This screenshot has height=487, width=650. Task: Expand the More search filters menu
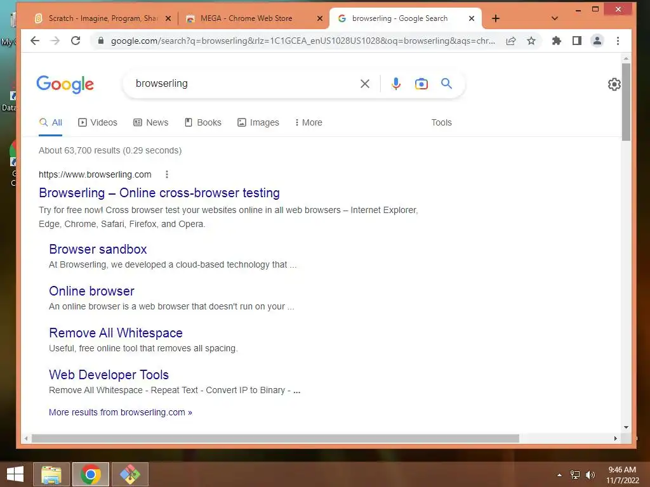308,122
